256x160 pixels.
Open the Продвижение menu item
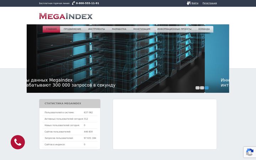pyautogui.click(x=72, y=29)
